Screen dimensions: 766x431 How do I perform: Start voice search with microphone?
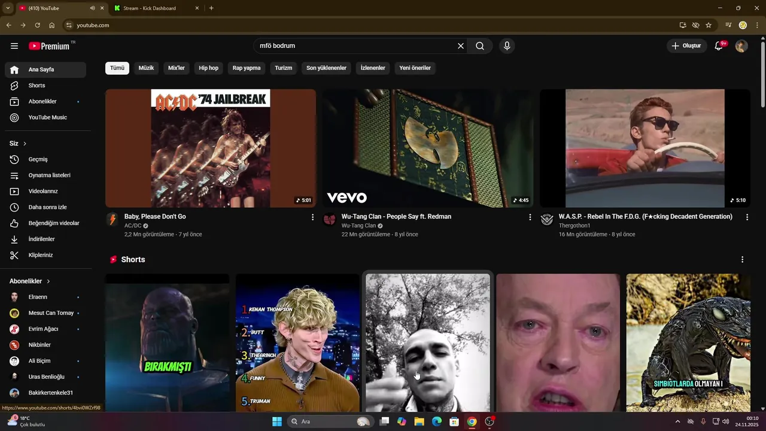[x=507, y=46]
